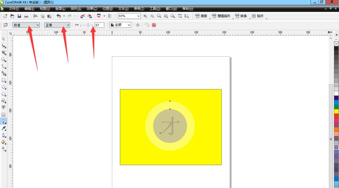Click the Export icon
The image size is (339, 188).
tap(89, 16)
